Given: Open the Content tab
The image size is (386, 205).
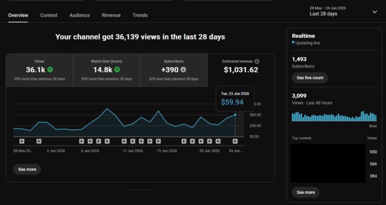Looking at the screenshot, I should 49,15.
